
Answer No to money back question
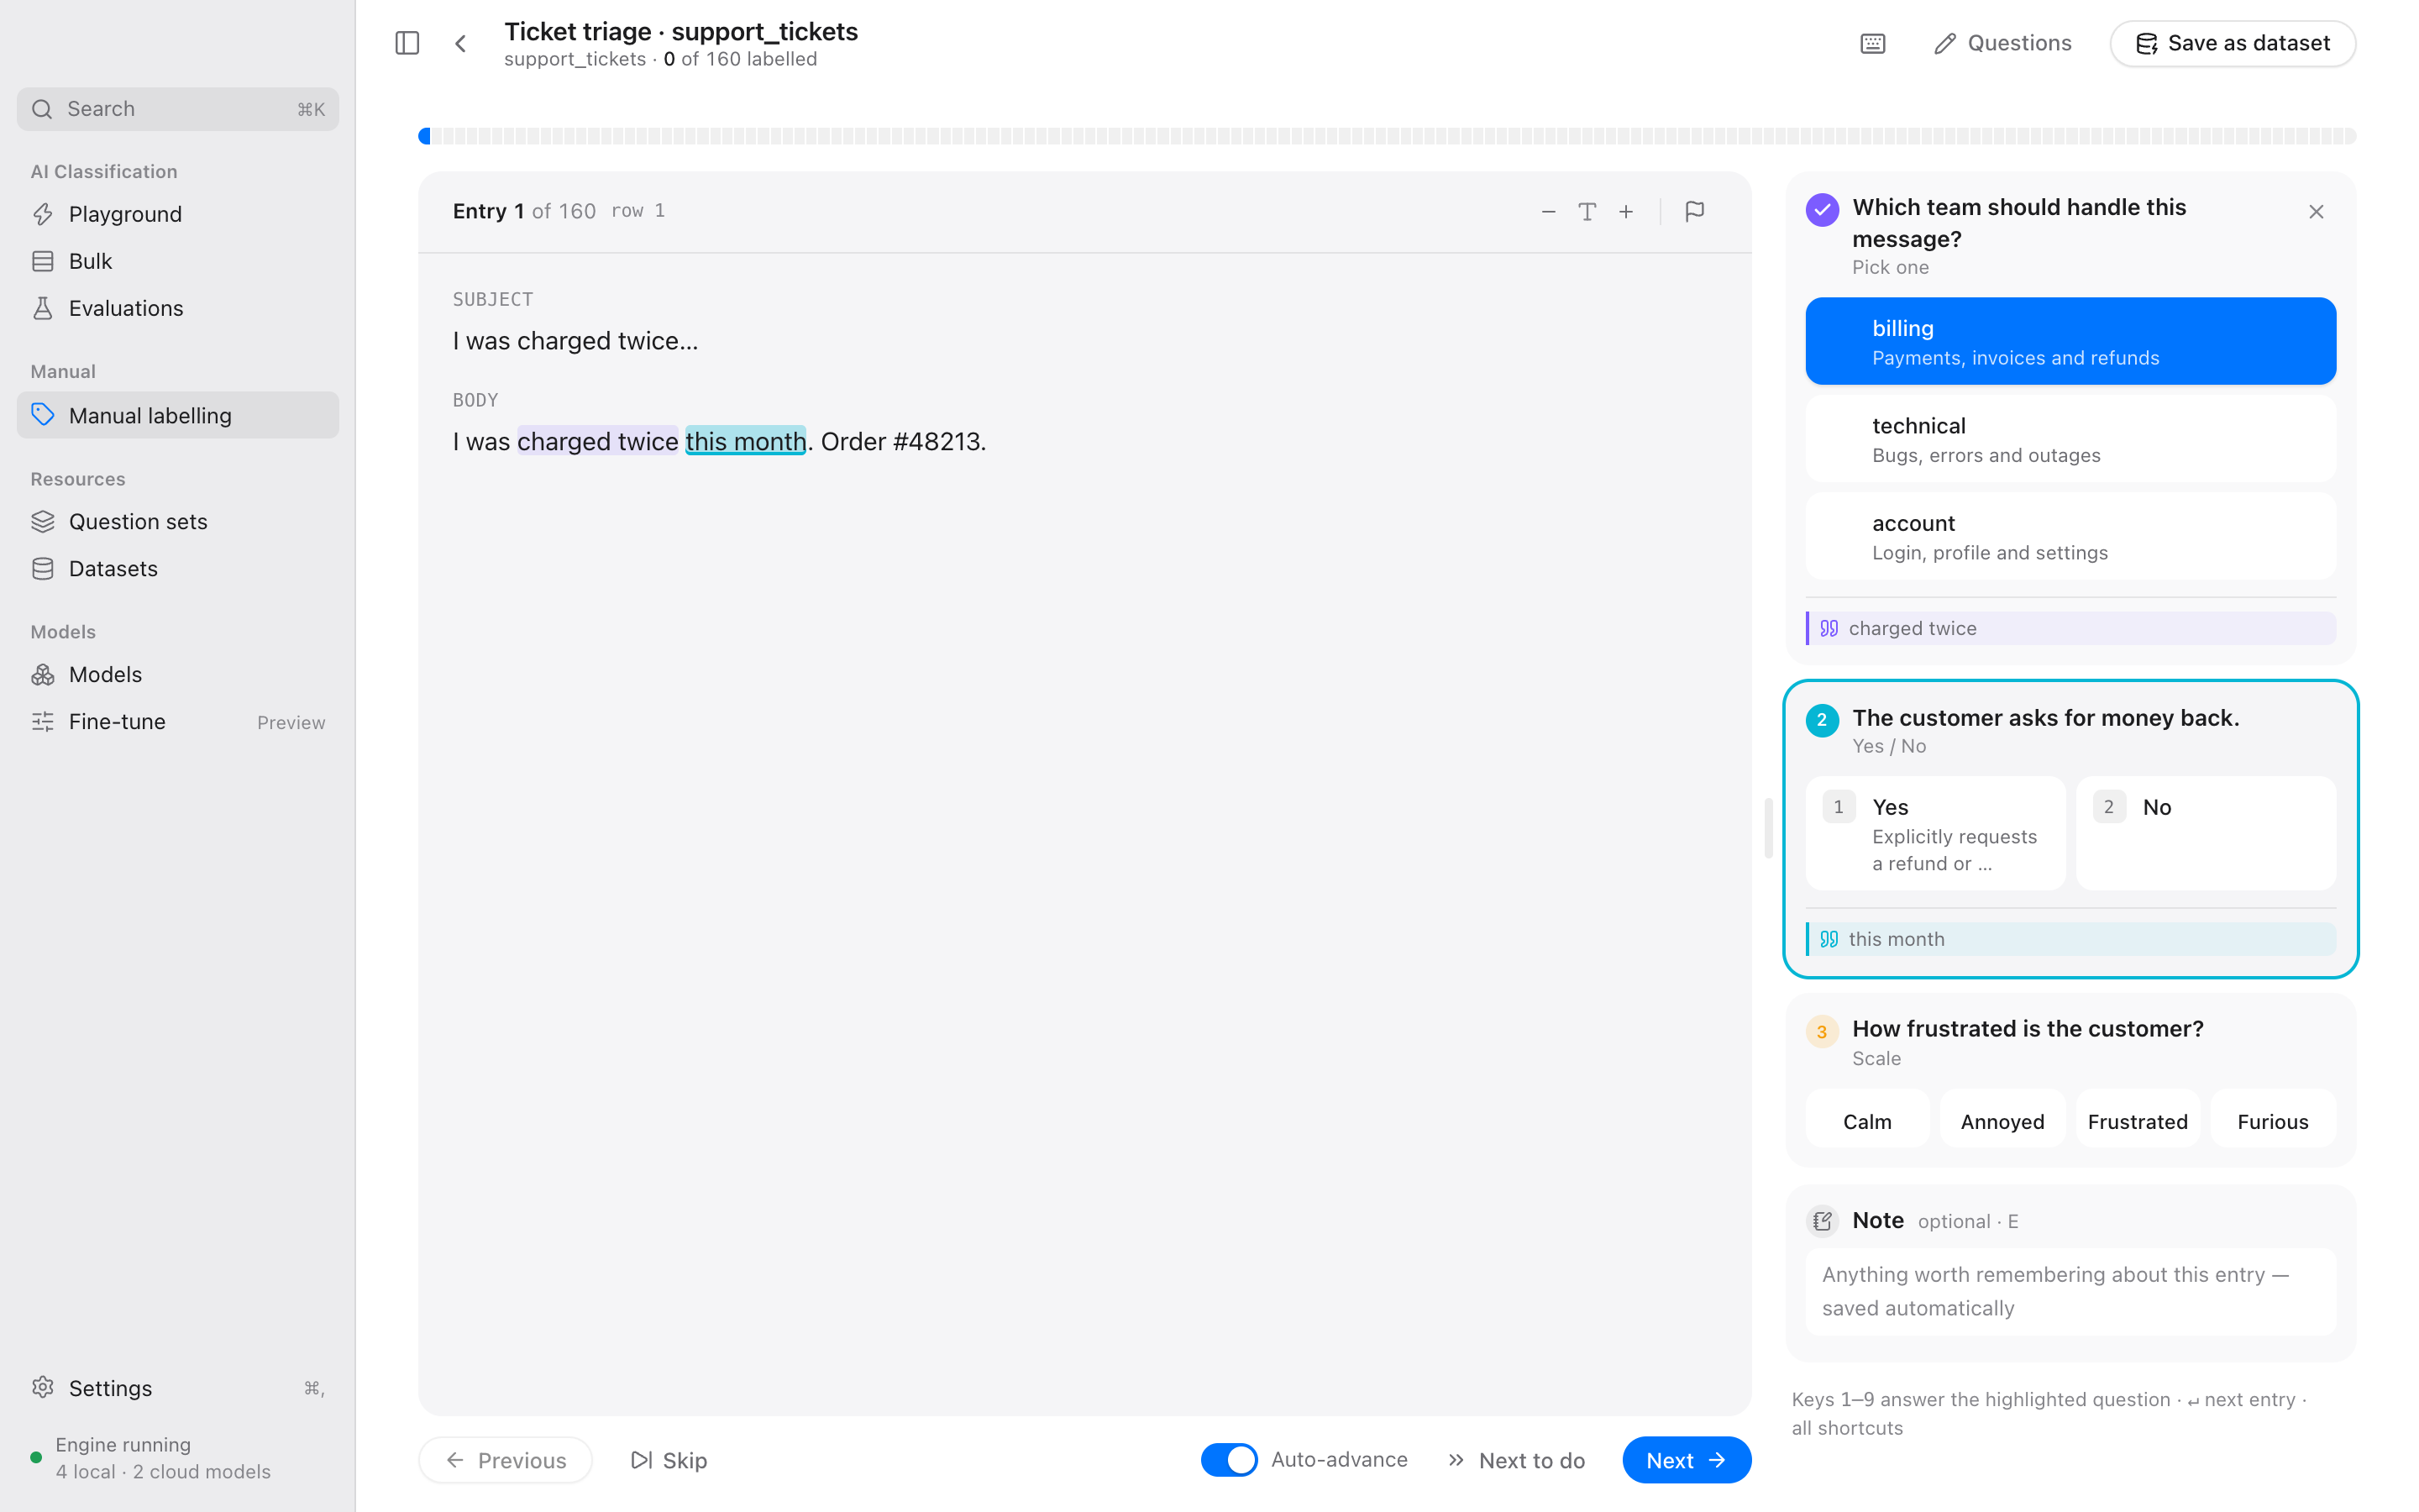click(2206, 833)
